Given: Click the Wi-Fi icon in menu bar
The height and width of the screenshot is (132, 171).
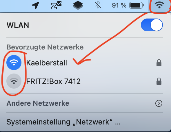Looking at the screenshot, I should [x=159, y=5].
